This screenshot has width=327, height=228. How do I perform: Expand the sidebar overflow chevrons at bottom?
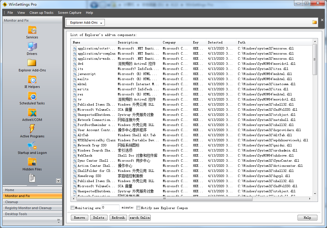click(x=58, y=221)
